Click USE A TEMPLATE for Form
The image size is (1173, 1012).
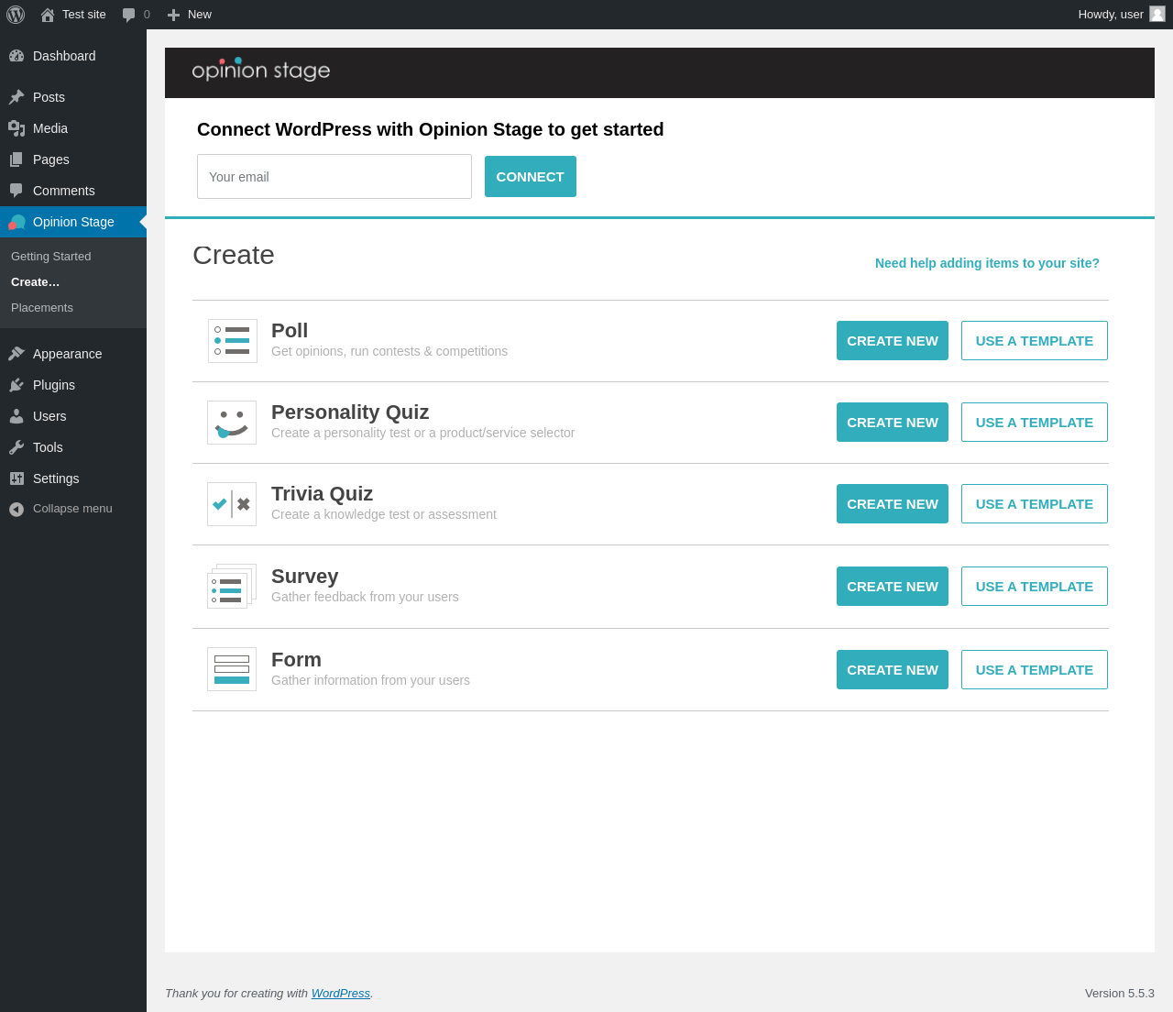[1035, 670]
